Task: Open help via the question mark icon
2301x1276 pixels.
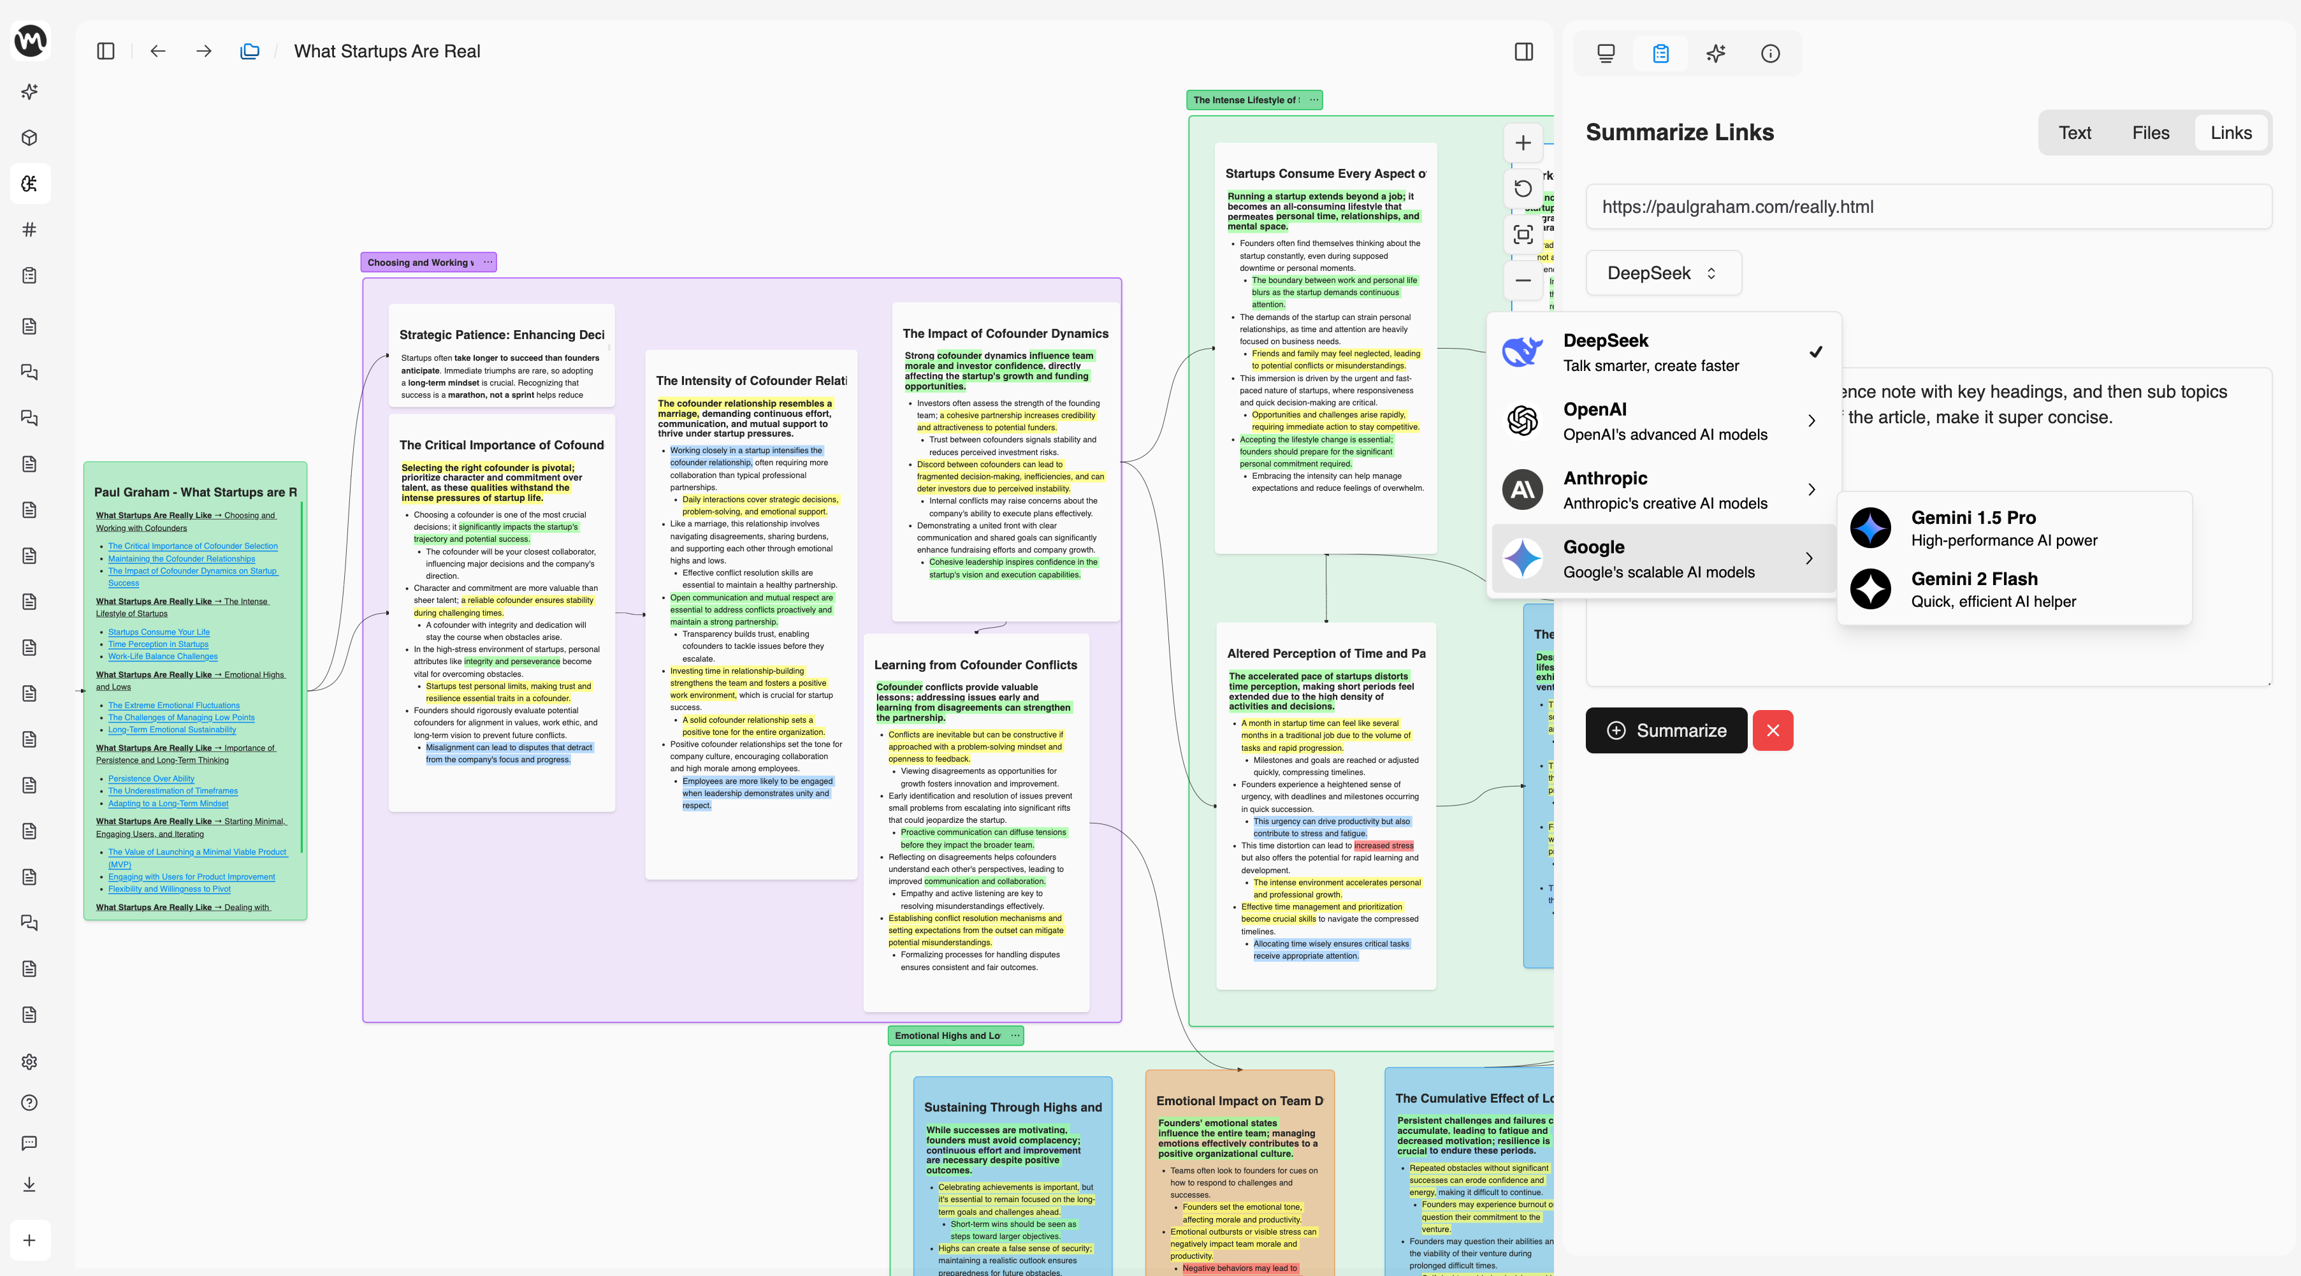Action: (x=29, y=1103)
